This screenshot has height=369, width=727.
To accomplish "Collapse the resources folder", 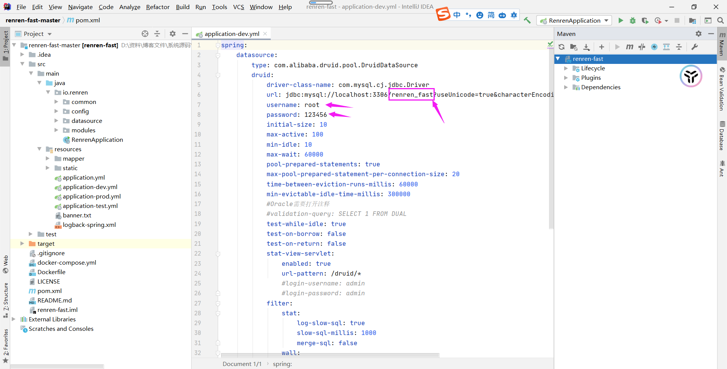I will pos(39,149).
